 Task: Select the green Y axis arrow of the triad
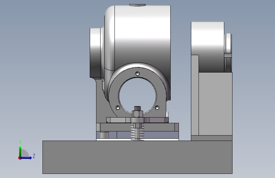tap(20, 151)
